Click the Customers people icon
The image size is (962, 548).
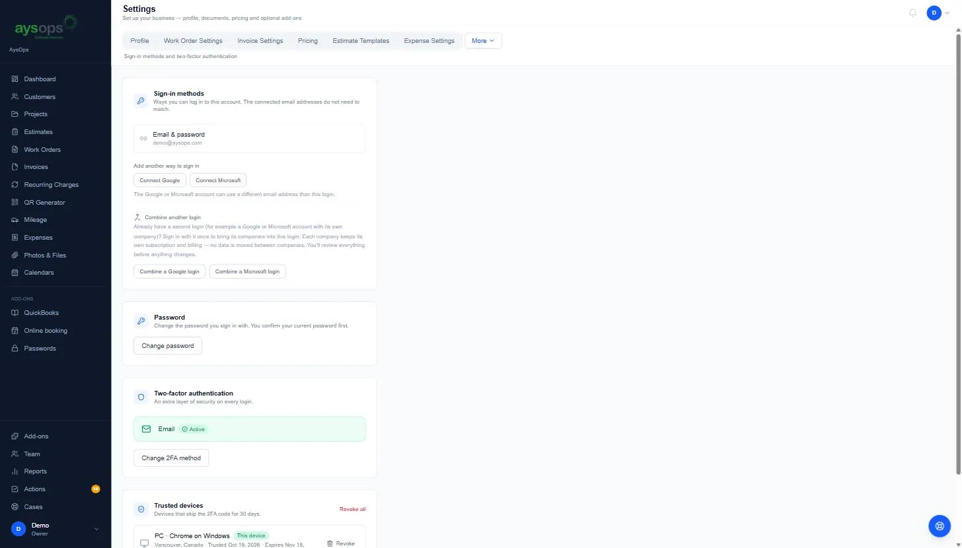coord(15,96)
